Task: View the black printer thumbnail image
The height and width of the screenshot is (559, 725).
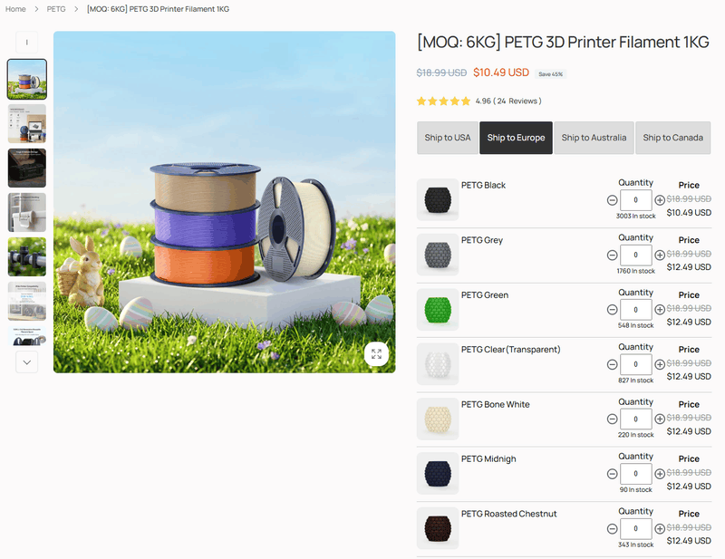Action: 27,168
